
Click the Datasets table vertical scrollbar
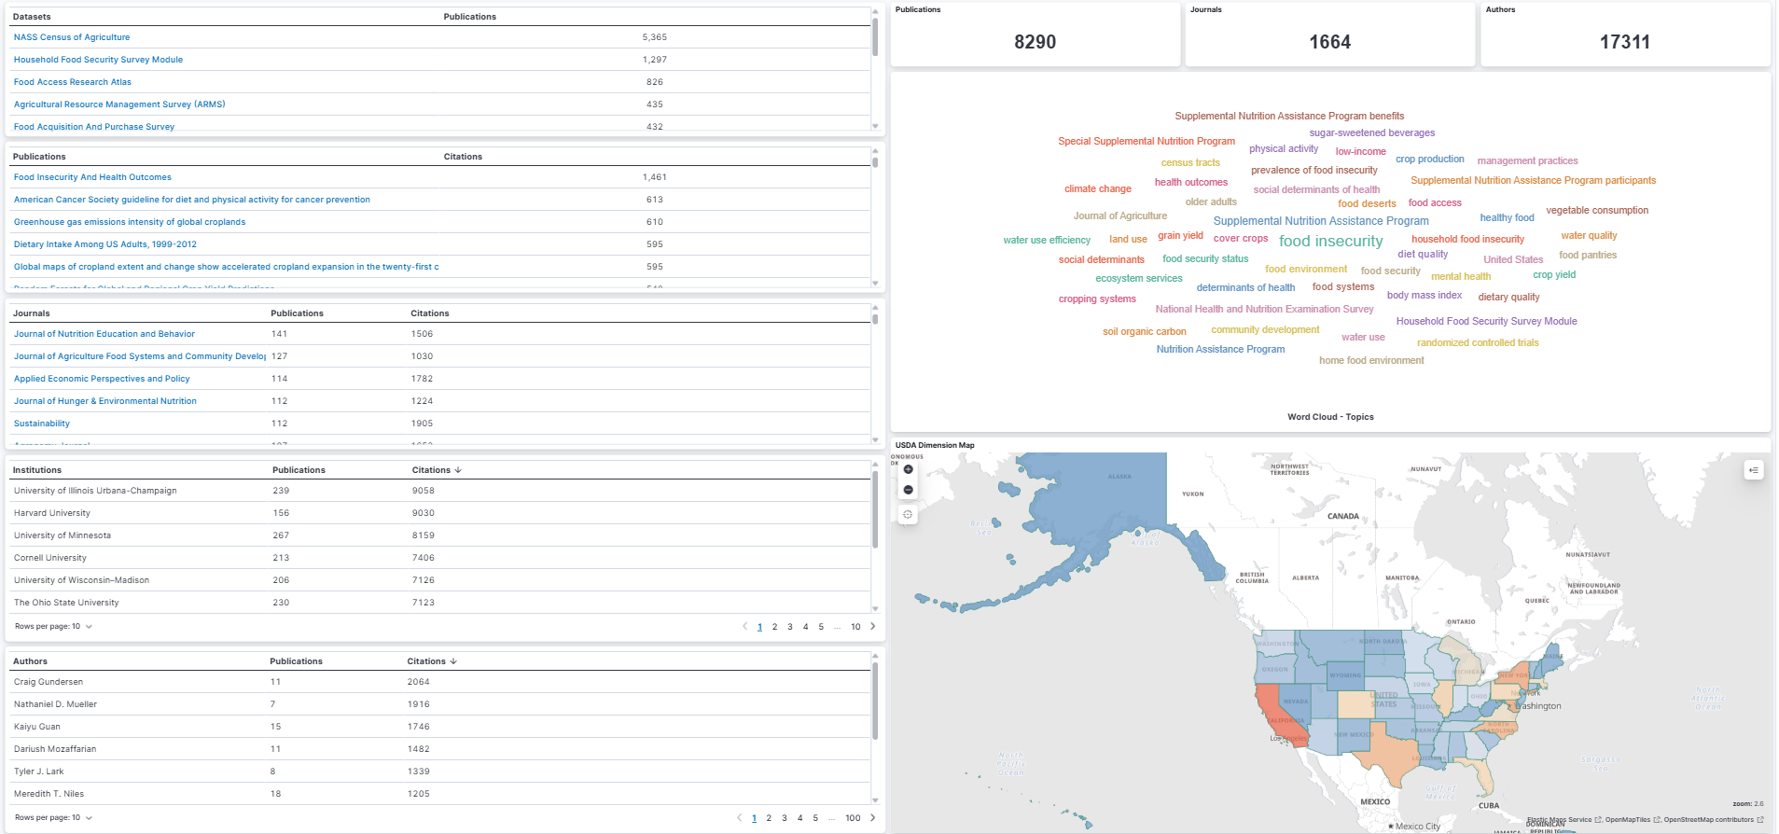875,37
